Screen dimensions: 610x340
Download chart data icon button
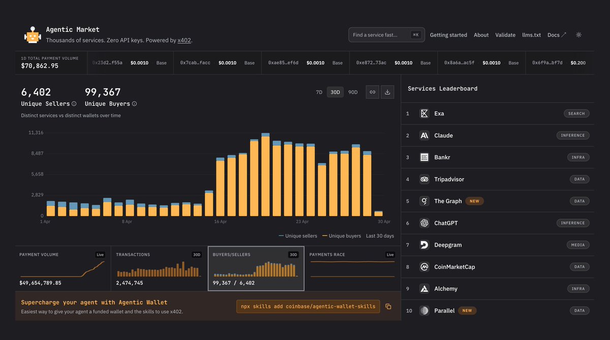point(387,92)
